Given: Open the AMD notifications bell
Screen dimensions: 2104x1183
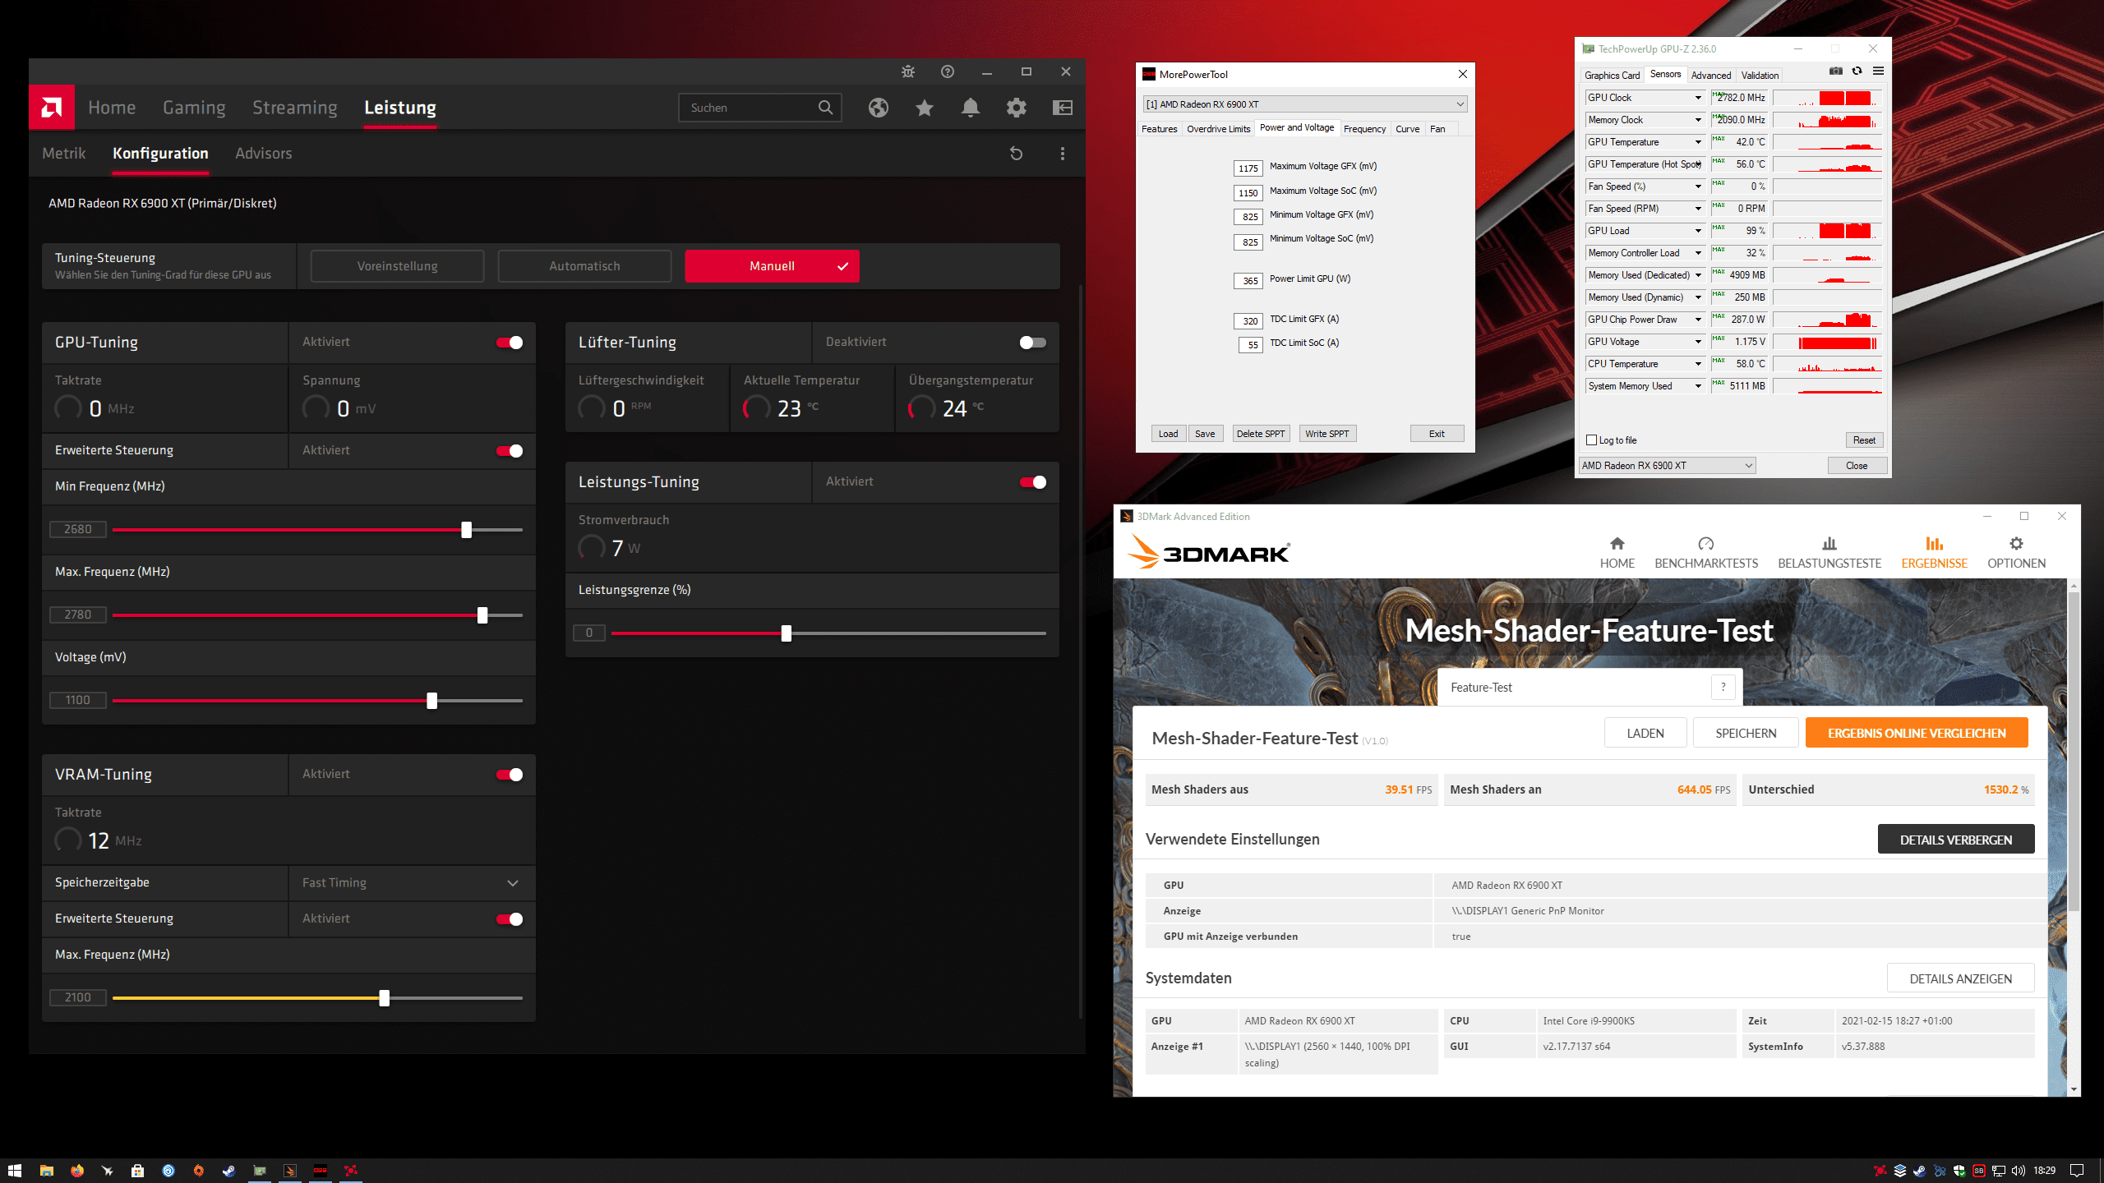Looking at the screenshot, I should tap(971, 108).
